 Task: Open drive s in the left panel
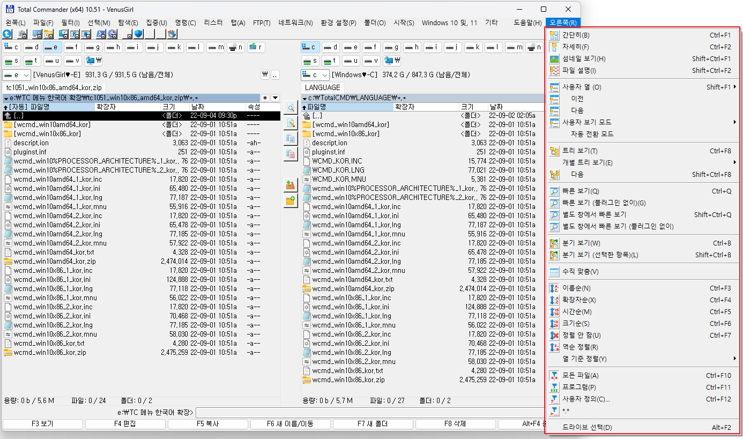(x=11, y=61)
